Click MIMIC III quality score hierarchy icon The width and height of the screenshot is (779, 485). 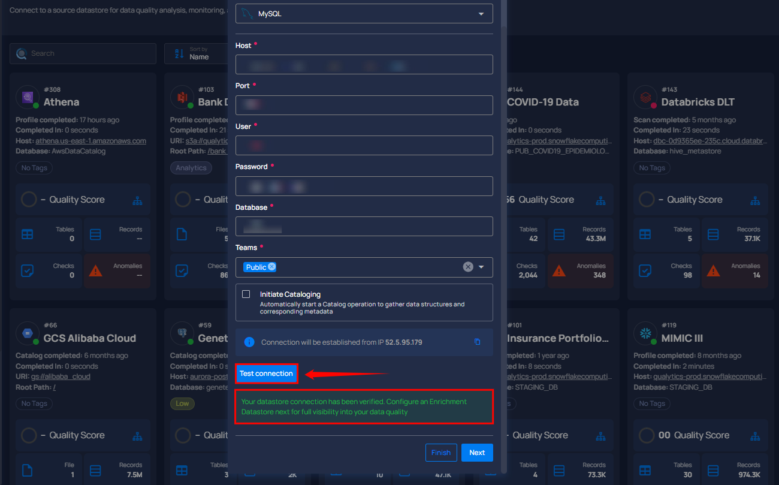[755, 436]
